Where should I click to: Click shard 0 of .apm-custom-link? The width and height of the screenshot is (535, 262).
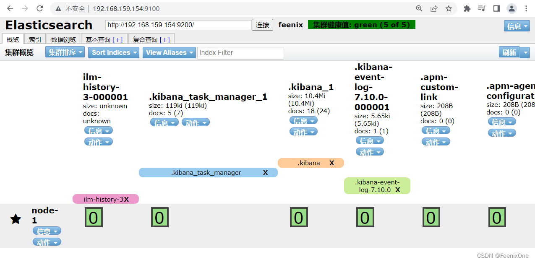point(431,218)
